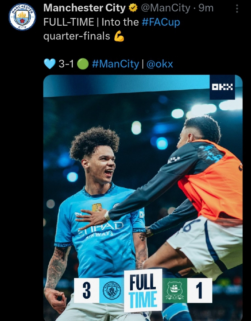The height and width of the screenshot is (321, 251).
Task: Open the full-time match image
Action: click(143, 198)
